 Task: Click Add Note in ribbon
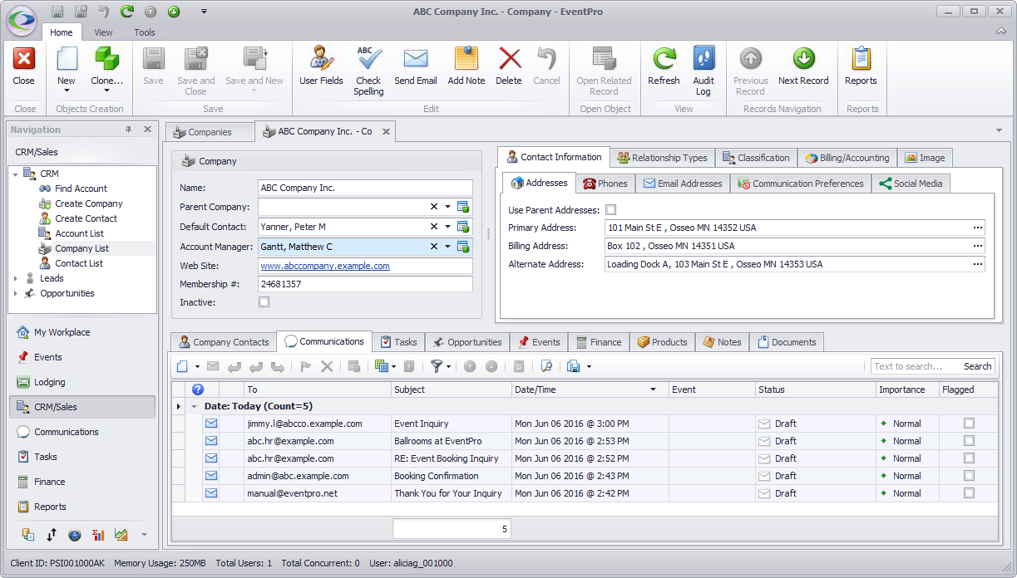(467, 66)
